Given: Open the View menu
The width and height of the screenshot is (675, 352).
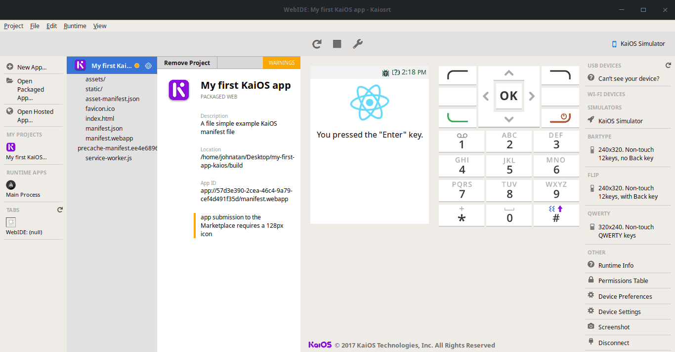Looking at the screenshot, I should 100,26.
